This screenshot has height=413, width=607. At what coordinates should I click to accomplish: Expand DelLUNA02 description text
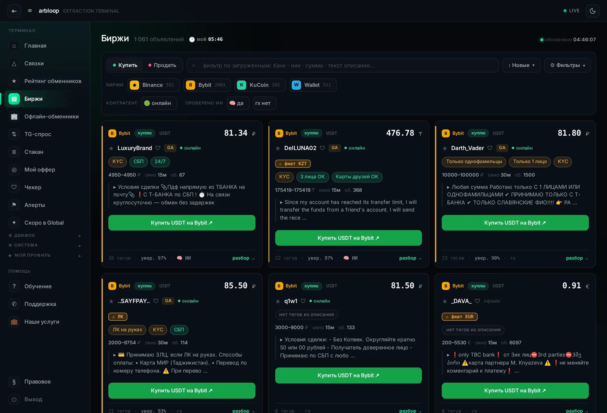(x=348, y=210)
